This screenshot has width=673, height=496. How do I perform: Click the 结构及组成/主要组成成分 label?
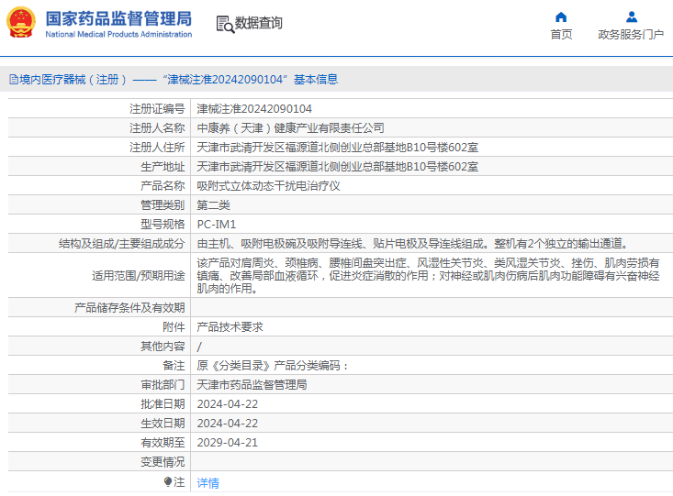coord(122,244)
